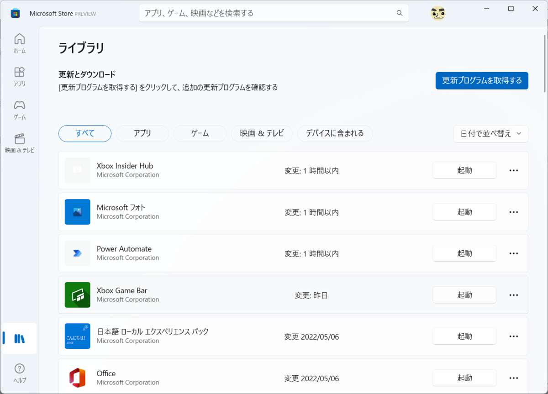
Task: Click the ライブラリ page heading
Action: click(81, 48)
